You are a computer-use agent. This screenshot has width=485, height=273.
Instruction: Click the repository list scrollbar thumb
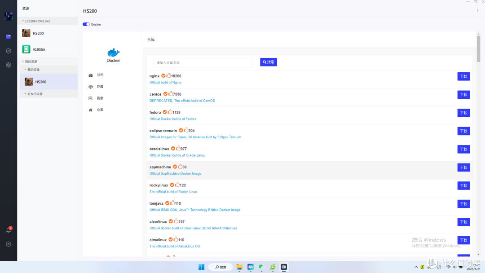pos(479,49)
